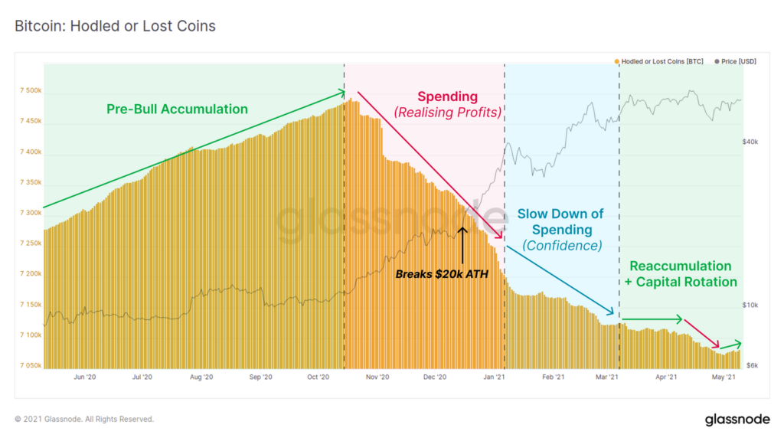Click the green arrowhead ending Pre-Bull Accumulation trend
This screenshot has height=441, width=784.
coord(341,93)
